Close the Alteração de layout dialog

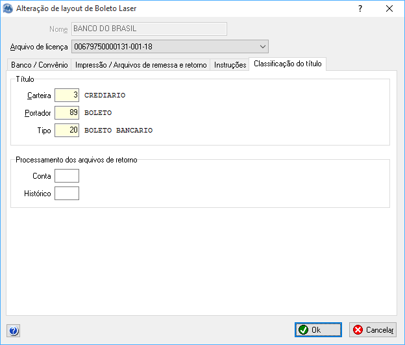pos(389,8)
